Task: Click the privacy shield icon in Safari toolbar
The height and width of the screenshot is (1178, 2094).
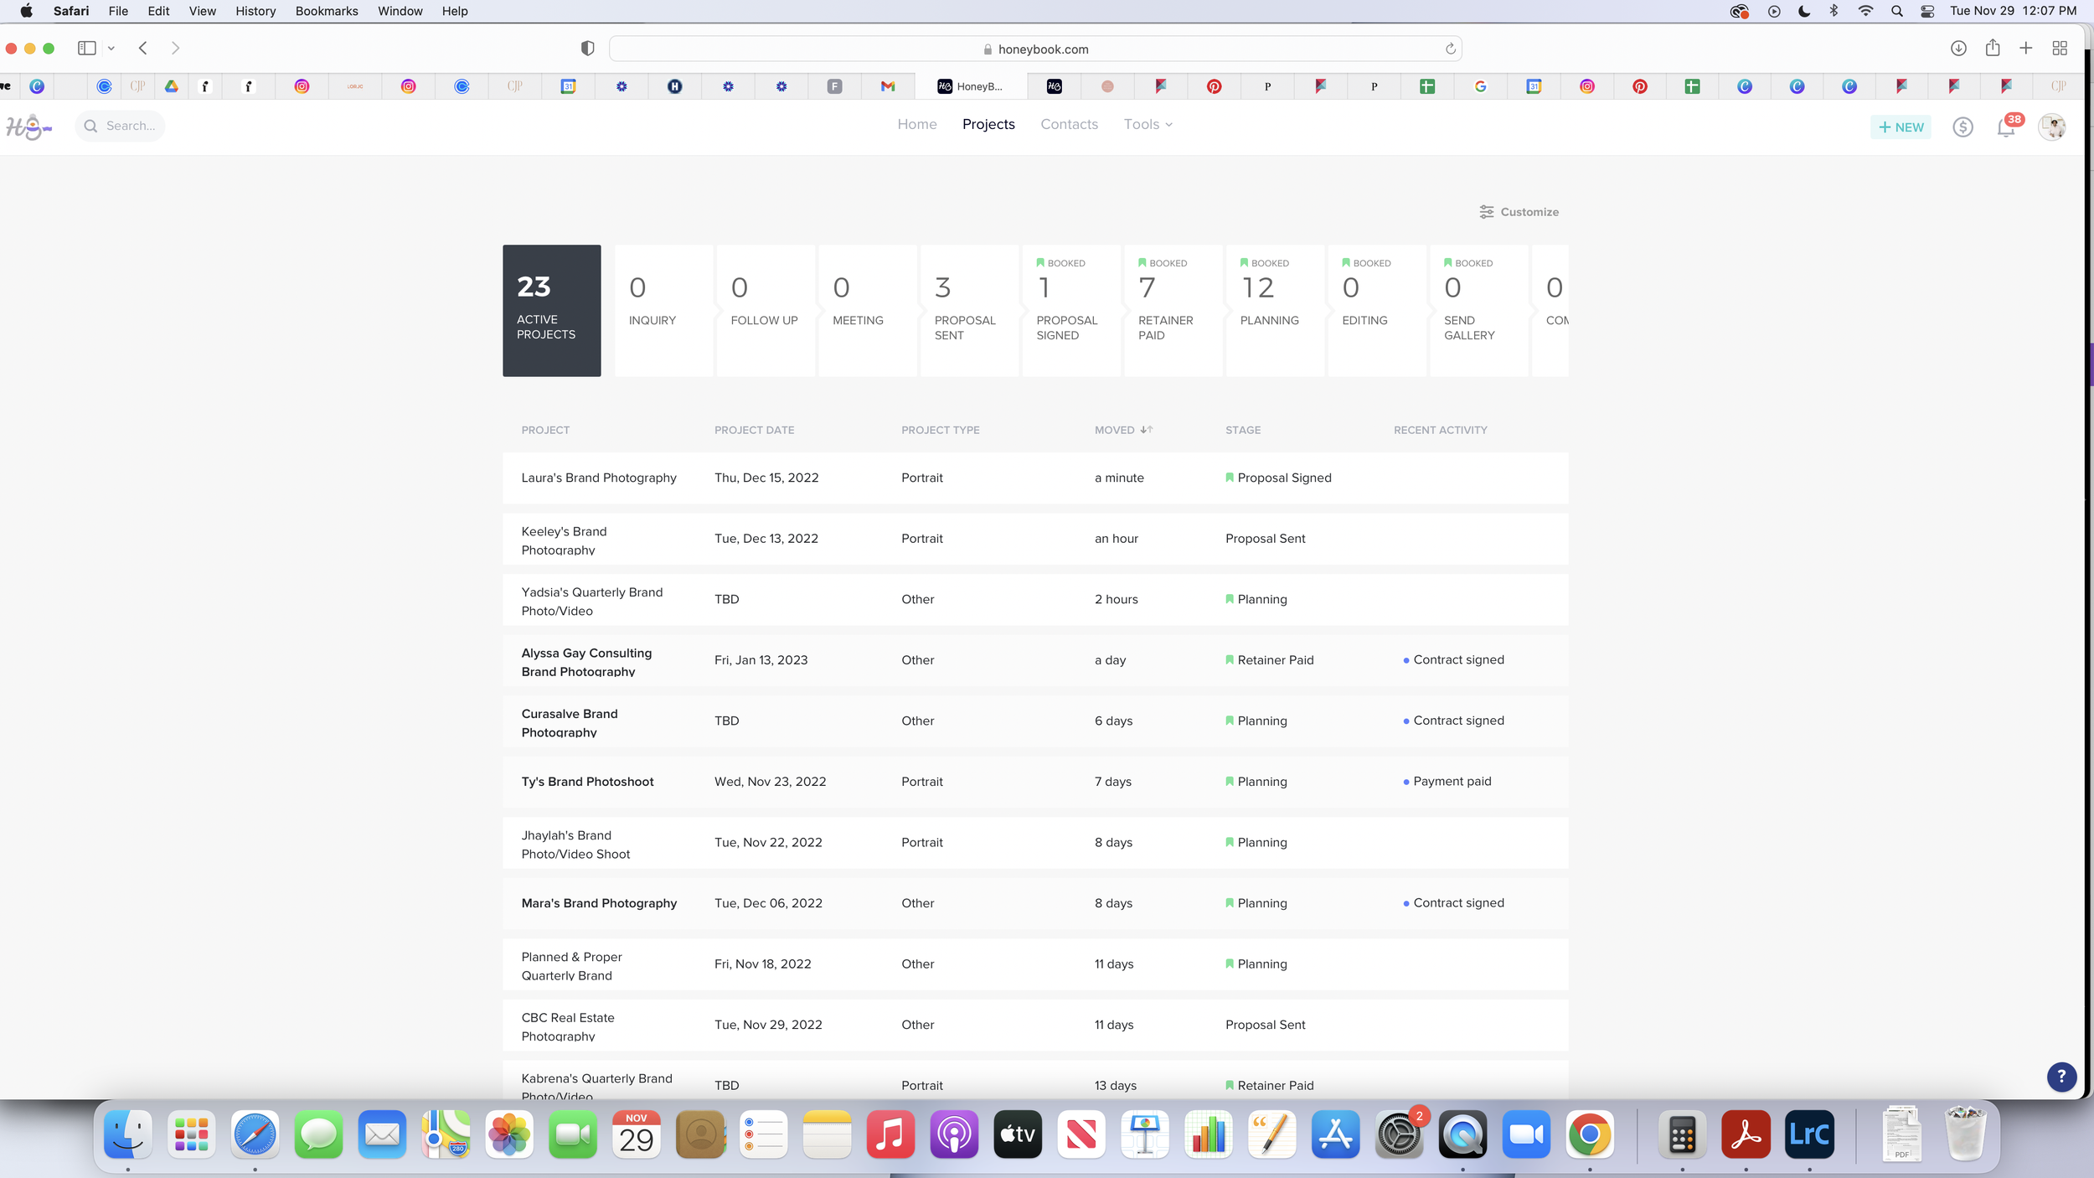Action: pyautogui.click(x=587, y=49)
